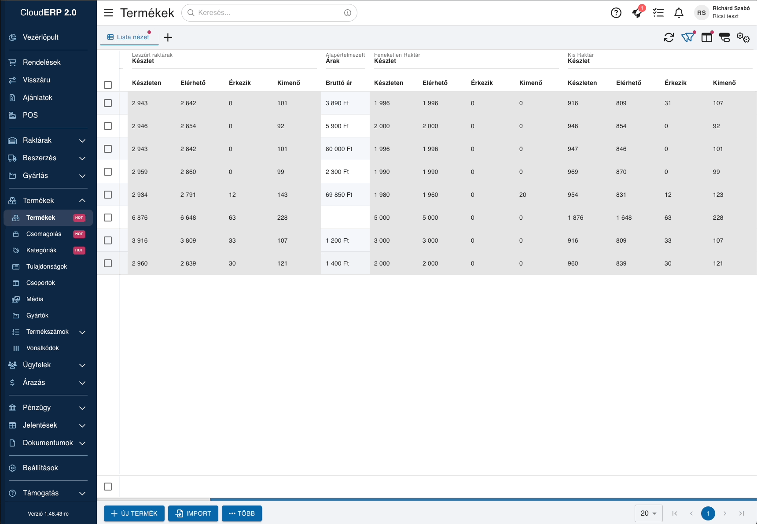757x524 pixels.
Task: Click the IMPORT button
Action: coord(193,513)
